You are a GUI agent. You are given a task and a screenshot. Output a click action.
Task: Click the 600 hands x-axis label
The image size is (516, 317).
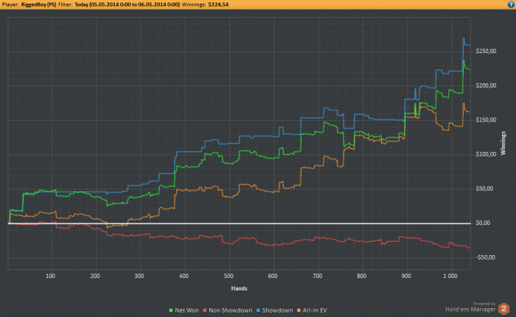point(273,276)
